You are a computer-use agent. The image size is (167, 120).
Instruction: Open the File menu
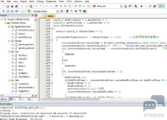tap(2, 1)
